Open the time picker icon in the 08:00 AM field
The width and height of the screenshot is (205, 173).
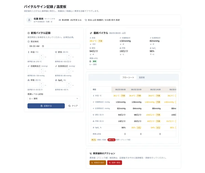[x=43, y=46]
